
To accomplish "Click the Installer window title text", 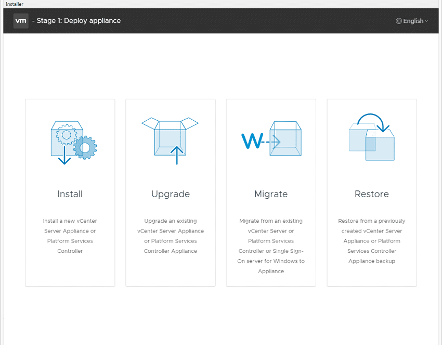I will [15, 4].
